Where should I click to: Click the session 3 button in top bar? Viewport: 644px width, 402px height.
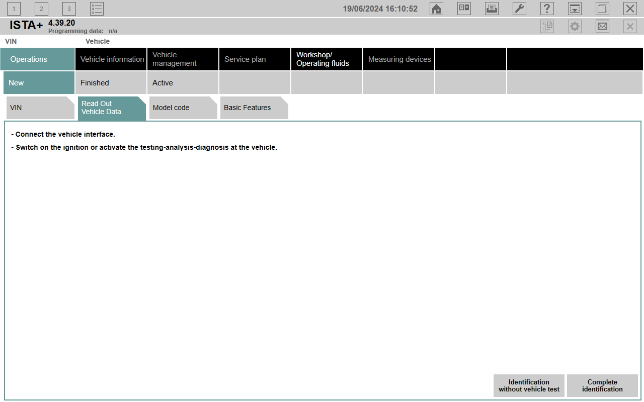(x=69, y=9)
